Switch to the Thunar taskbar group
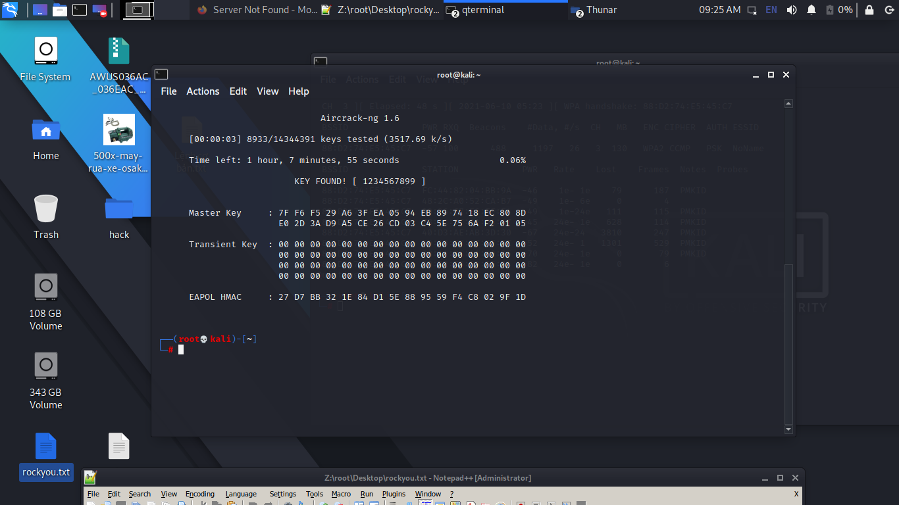 594,10
